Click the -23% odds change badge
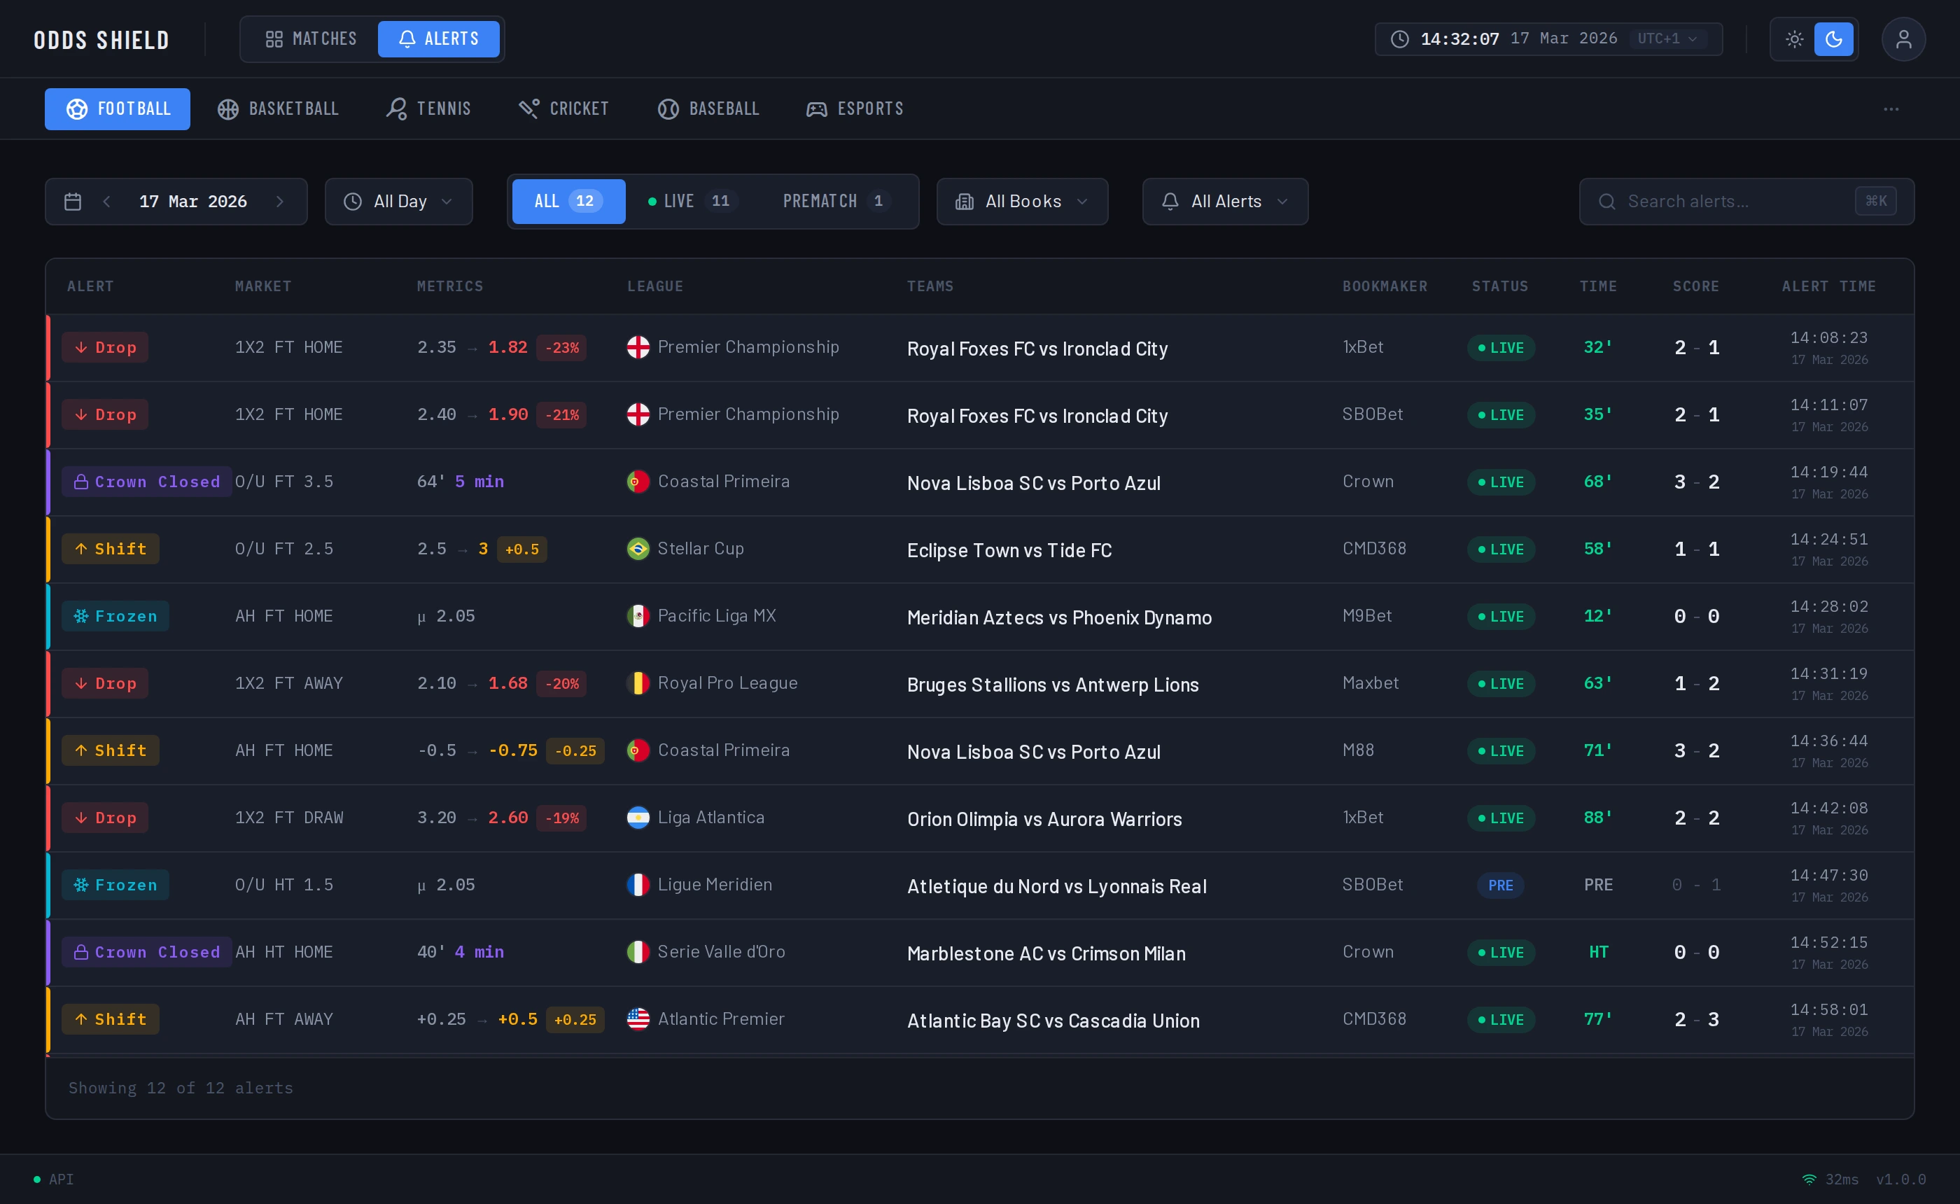The height and width of the screenshot is (1204, 1960). 561,348
